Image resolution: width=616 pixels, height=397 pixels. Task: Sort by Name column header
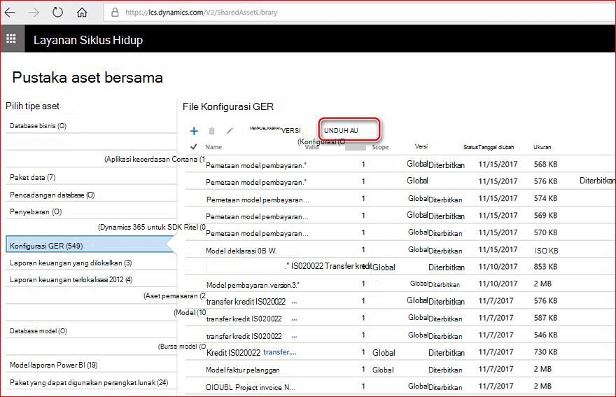213,147
